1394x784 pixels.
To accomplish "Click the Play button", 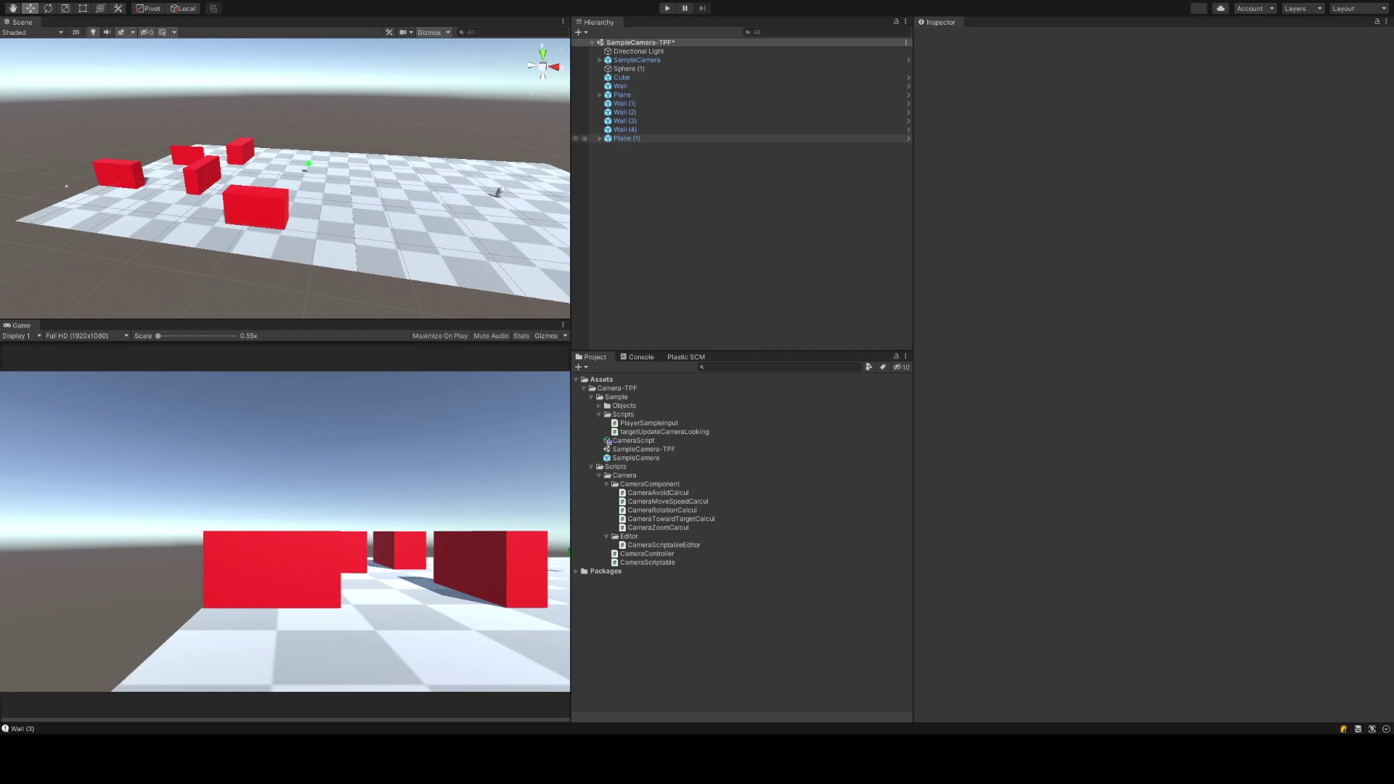I will [x=667, y=8].
